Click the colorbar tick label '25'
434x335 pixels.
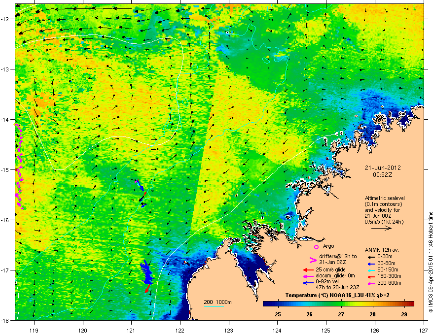pos(278,314)
